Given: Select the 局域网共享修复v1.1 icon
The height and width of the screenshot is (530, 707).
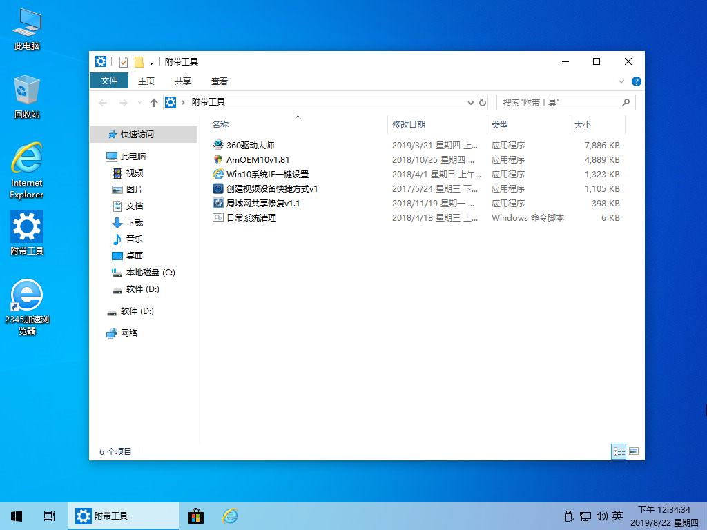Looking at the screenshot, I should pyautogui.click(x=218, y=203).
